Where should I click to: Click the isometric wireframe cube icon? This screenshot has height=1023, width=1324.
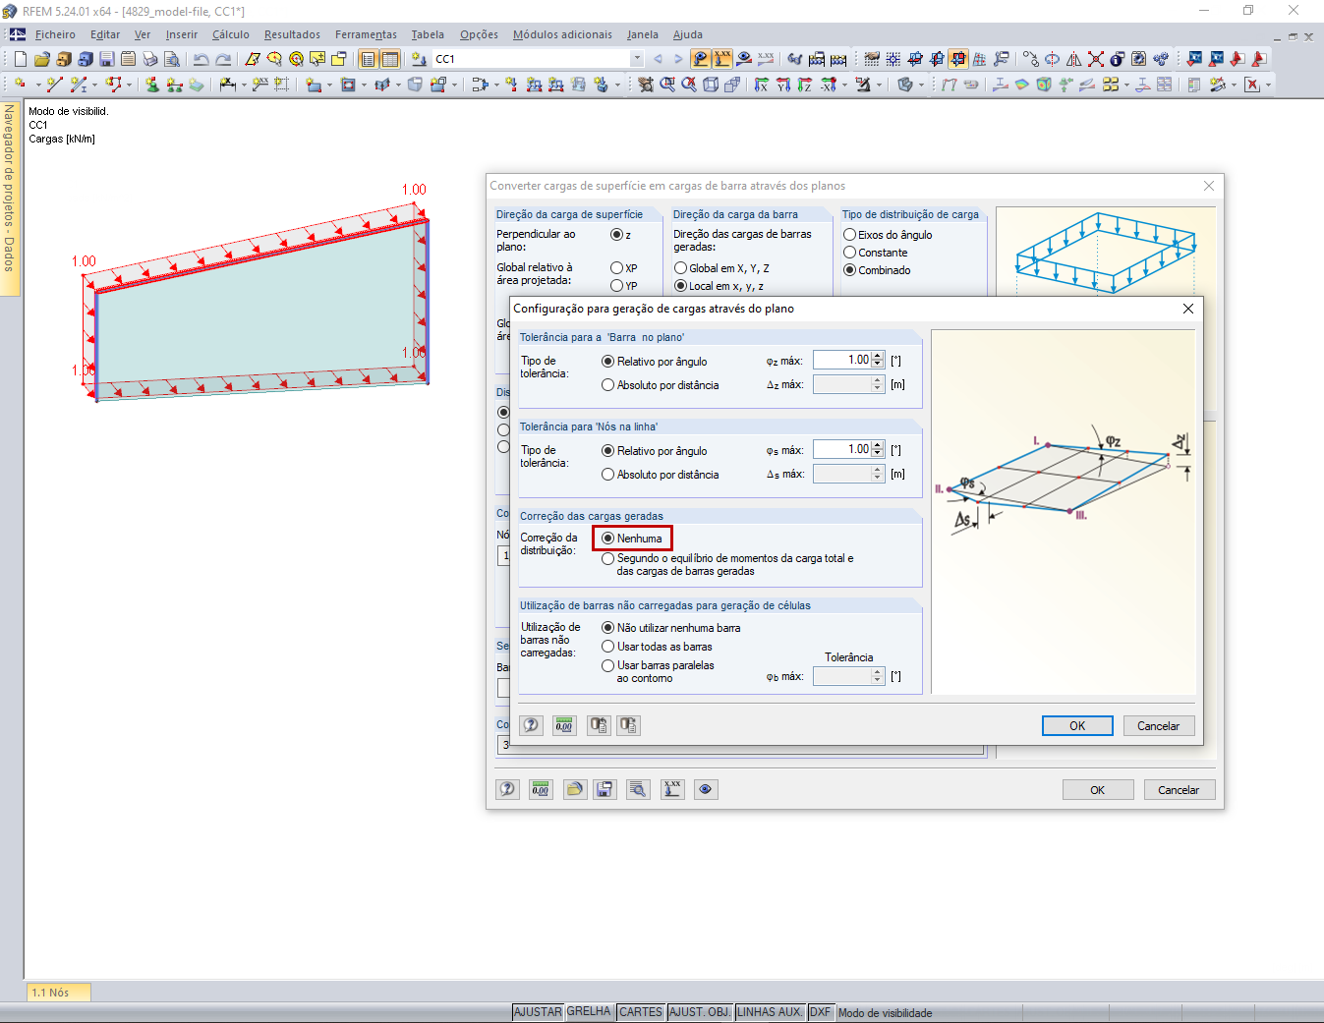tap(711, 85)
